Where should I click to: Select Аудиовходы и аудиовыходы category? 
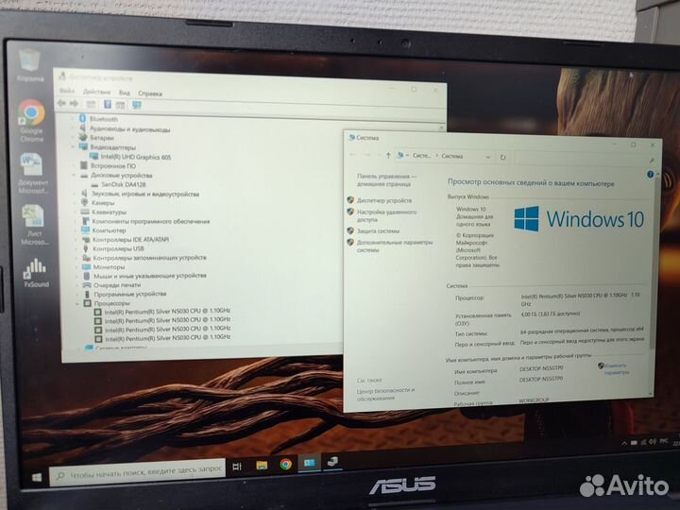coord(129,128)
